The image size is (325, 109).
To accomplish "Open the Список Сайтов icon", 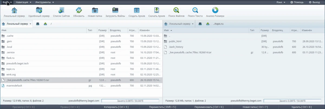I will tap(61, 11).
